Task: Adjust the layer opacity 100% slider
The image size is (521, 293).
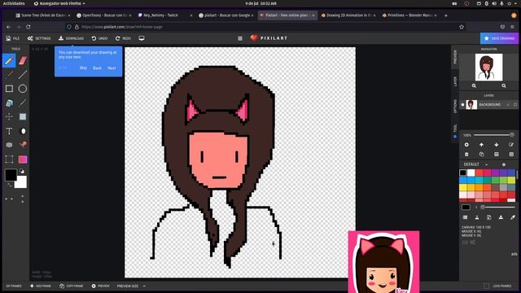Action: 494,135
